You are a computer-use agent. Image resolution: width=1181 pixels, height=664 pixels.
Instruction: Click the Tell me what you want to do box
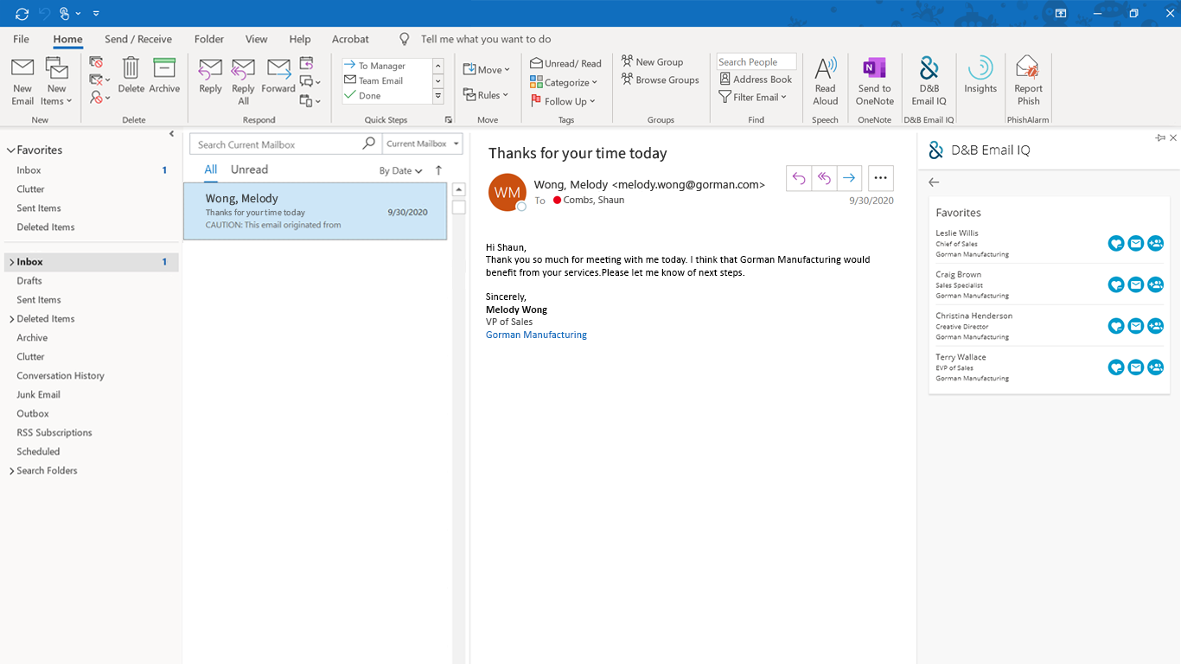[x=485, y=39]
